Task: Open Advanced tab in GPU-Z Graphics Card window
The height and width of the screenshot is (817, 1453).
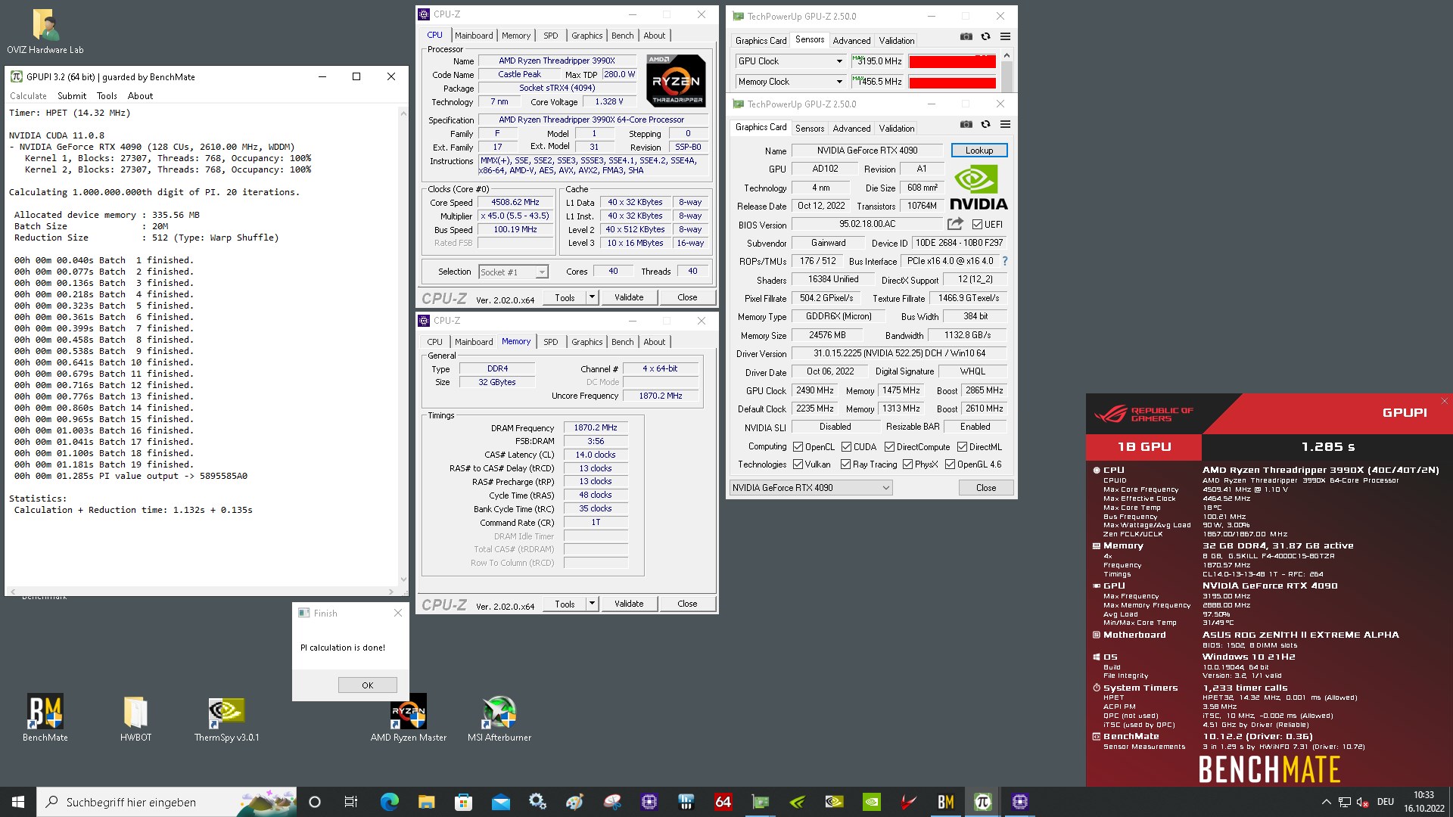Action: click(x=851, y=129)
